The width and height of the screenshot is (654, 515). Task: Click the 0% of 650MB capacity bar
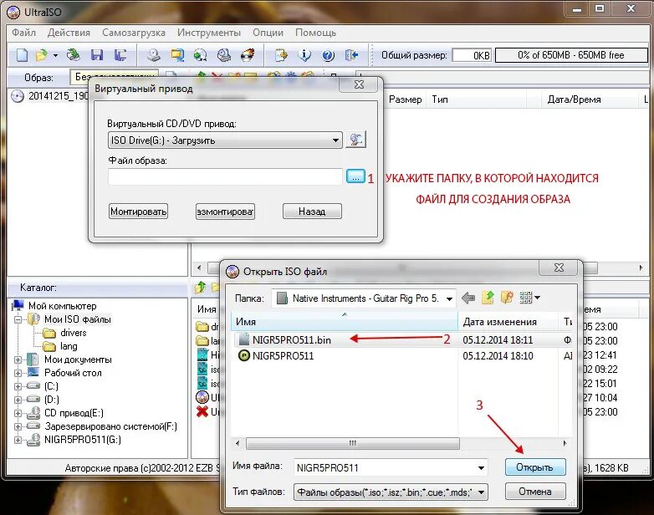[x=570, y=55]
